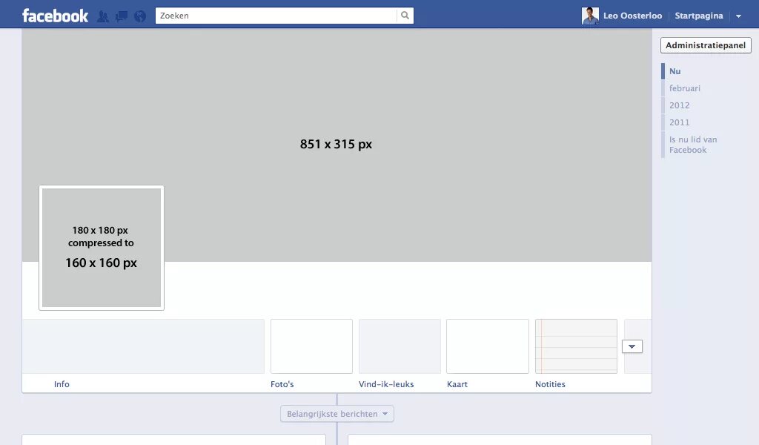Open the Belangrijkste berichten dropdown
Image resolution: width=759 pixels, height=445 pixels.
tap(337, 414)
